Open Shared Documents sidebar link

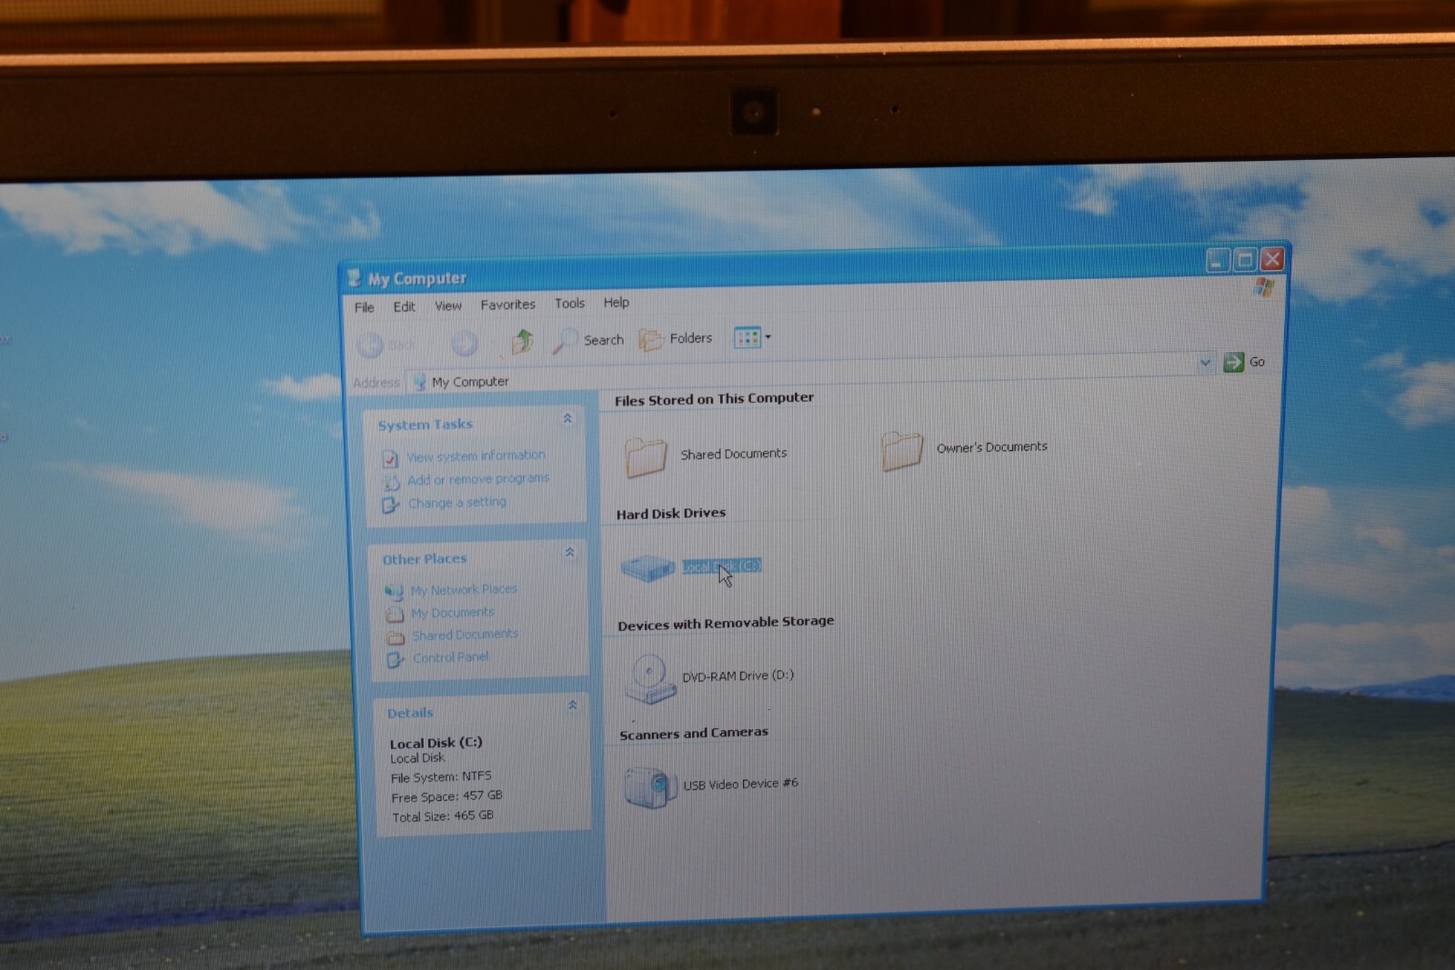[x=466, y=635]
